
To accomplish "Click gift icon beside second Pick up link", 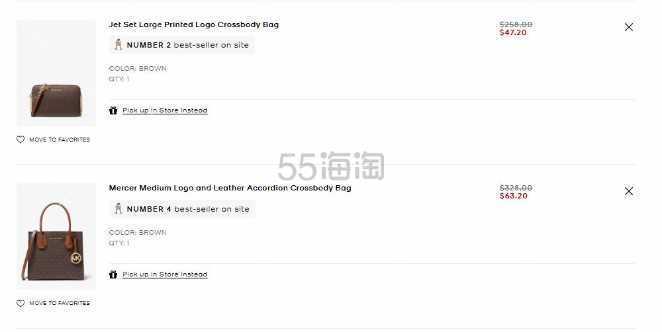I will click(x=113, y=274).
